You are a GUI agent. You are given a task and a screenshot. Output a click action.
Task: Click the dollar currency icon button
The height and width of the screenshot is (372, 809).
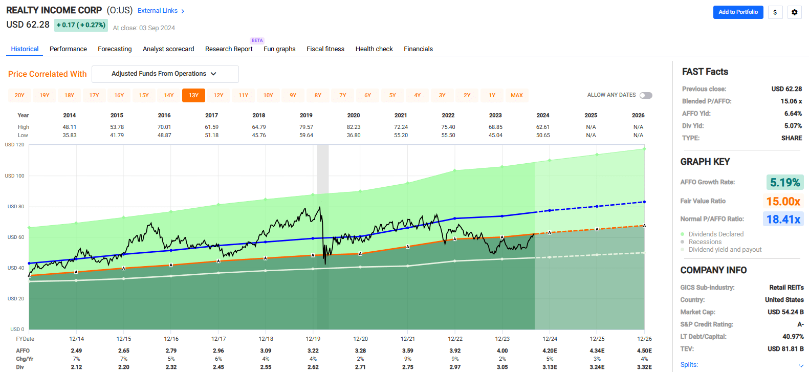coord(775,12)
